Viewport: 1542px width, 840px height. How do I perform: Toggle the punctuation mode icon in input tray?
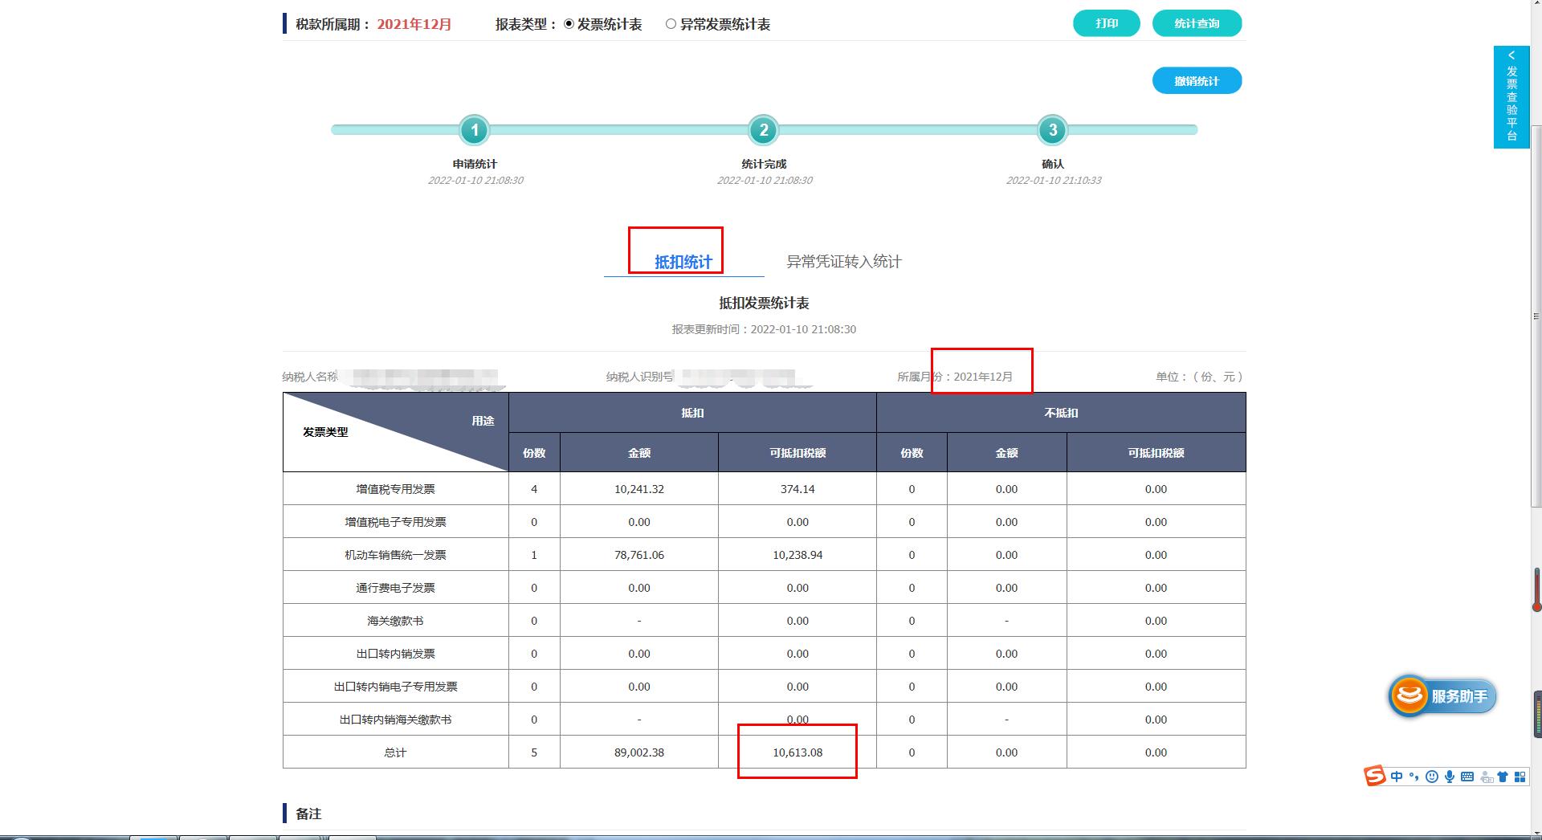click(x=1413, y=776)
